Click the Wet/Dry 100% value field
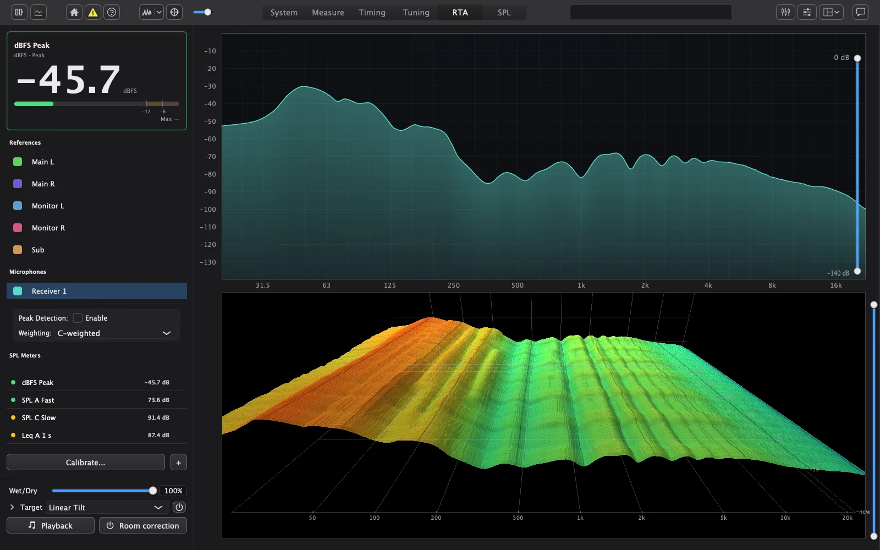Screen dimensions: 880x550 [x=173, y=491]
